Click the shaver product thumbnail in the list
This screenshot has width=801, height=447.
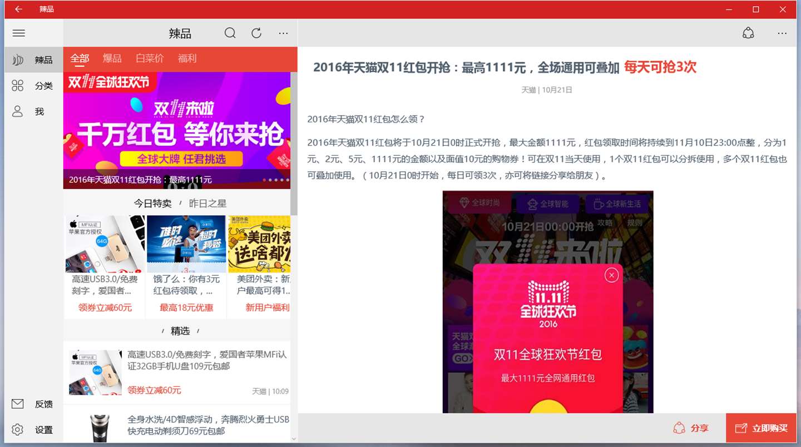pyautogui.click(x=100, y=428)
